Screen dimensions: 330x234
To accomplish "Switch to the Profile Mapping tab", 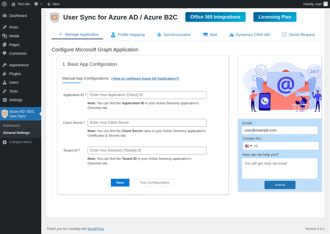I will [x=128, y=35].
